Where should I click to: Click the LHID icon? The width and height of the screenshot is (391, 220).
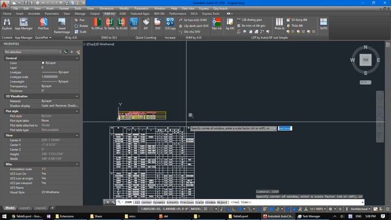pyautogui.click(x=134, y=24)
